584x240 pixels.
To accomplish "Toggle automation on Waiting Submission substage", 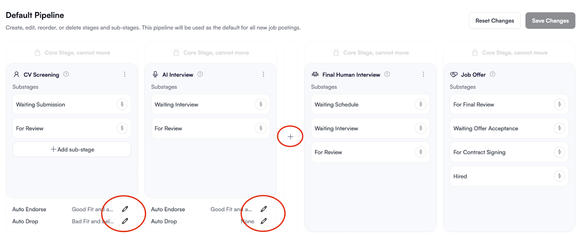I will coord(122,104).
